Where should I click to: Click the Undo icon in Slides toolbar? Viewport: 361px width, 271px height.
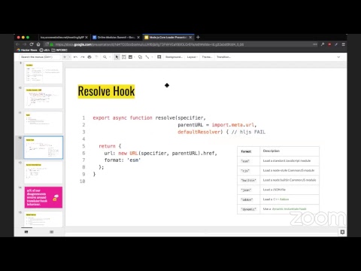click(75, 57)
